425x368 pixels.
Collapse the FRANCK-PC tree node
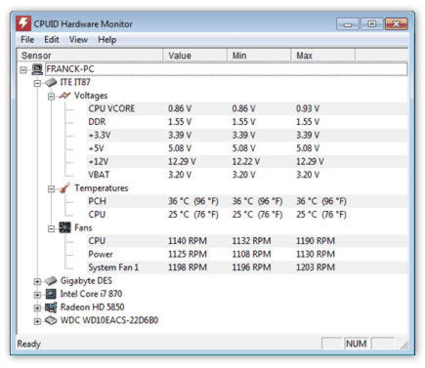click(x=23, y=70)
